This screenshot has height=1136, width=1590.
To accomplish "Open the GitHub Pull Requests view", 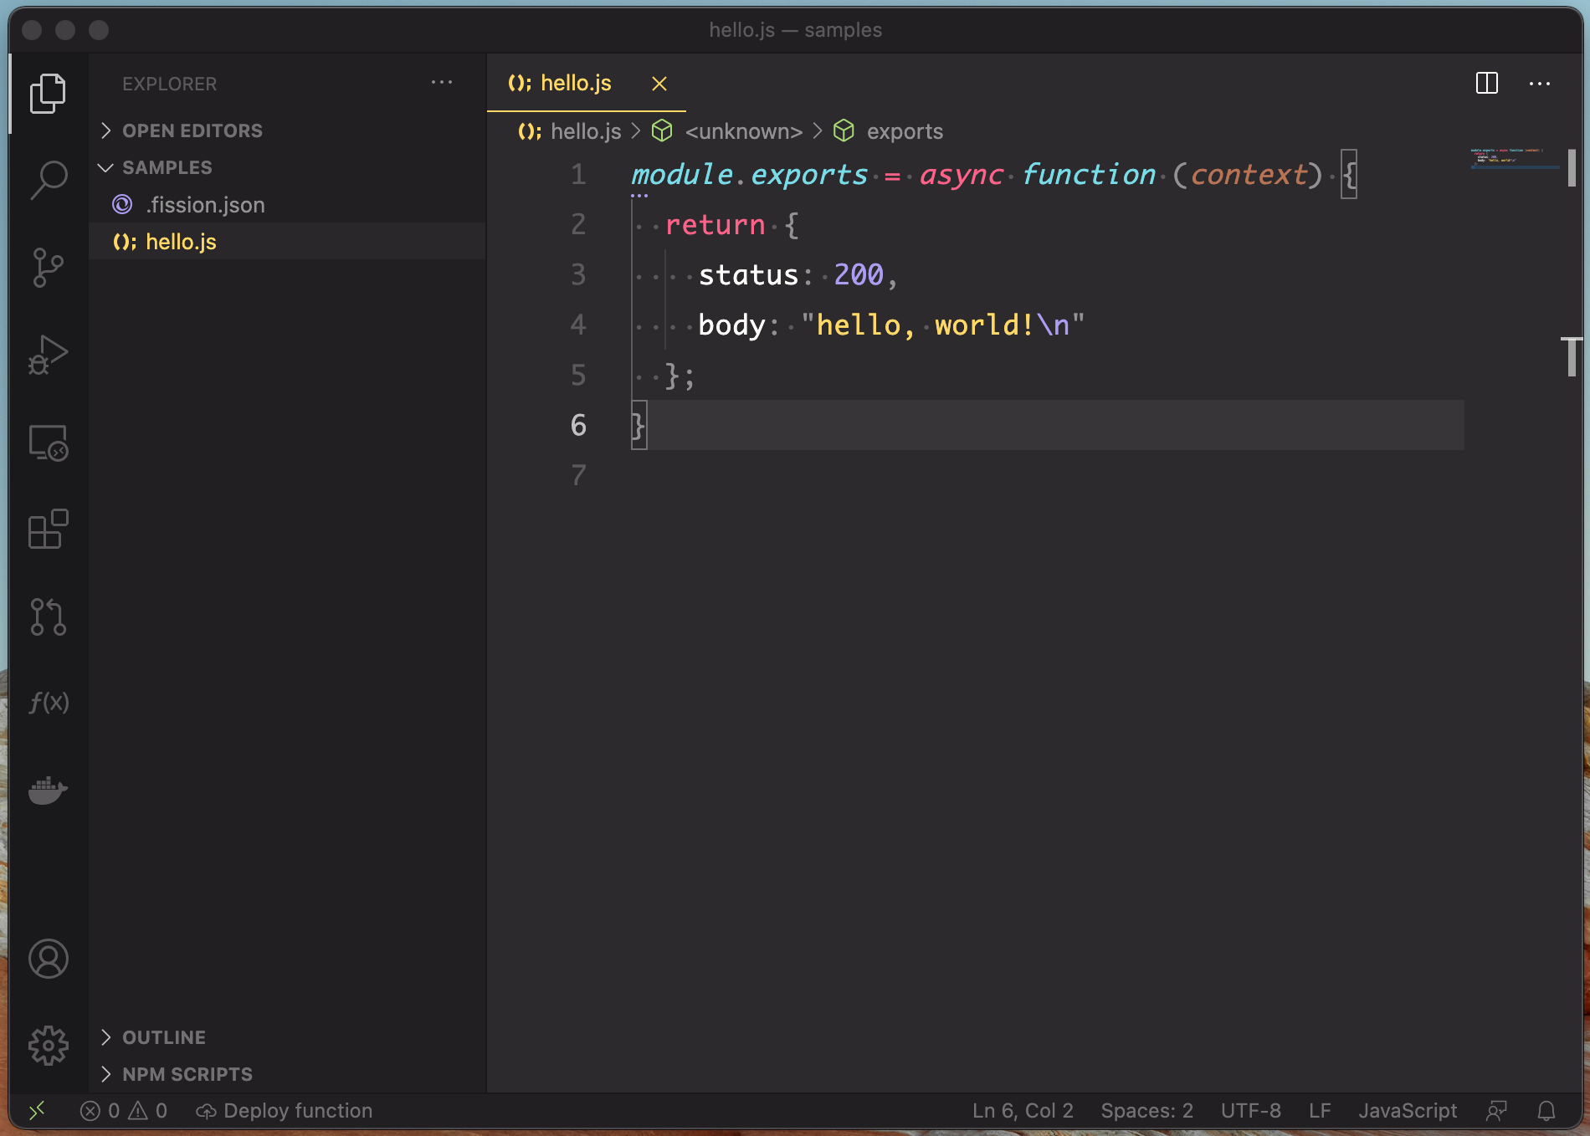I will pos(49,617).
